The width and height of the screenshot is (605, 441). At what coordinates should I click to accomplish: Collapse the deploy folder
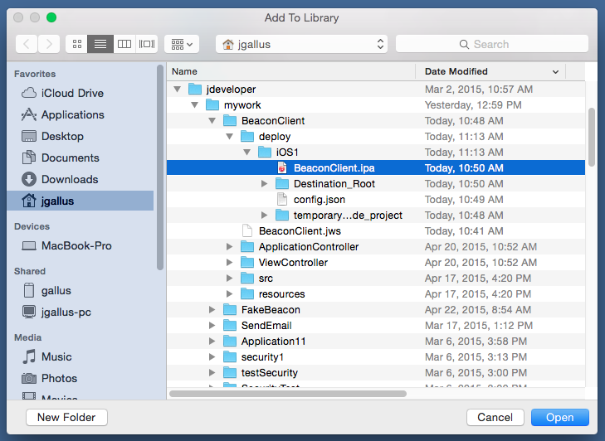[230, 137]
